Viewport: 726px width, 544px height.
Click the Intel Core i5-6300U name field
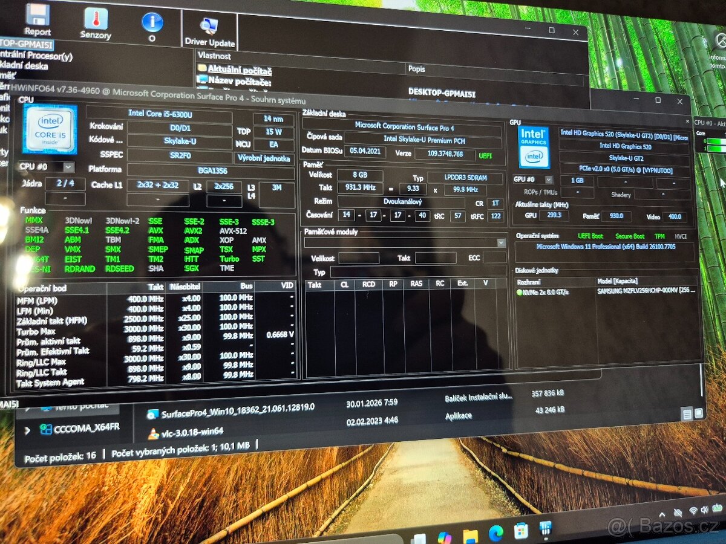point(159,113)
